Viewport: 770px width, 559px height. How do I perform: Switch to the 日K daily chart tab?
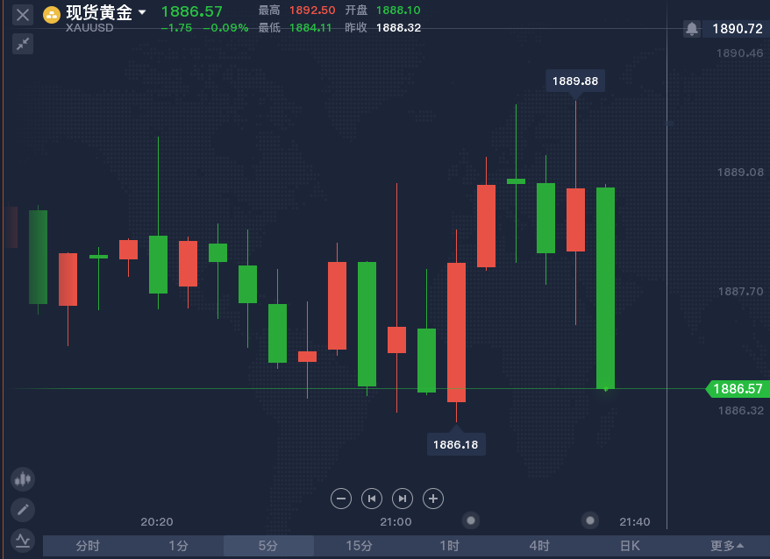630,546
